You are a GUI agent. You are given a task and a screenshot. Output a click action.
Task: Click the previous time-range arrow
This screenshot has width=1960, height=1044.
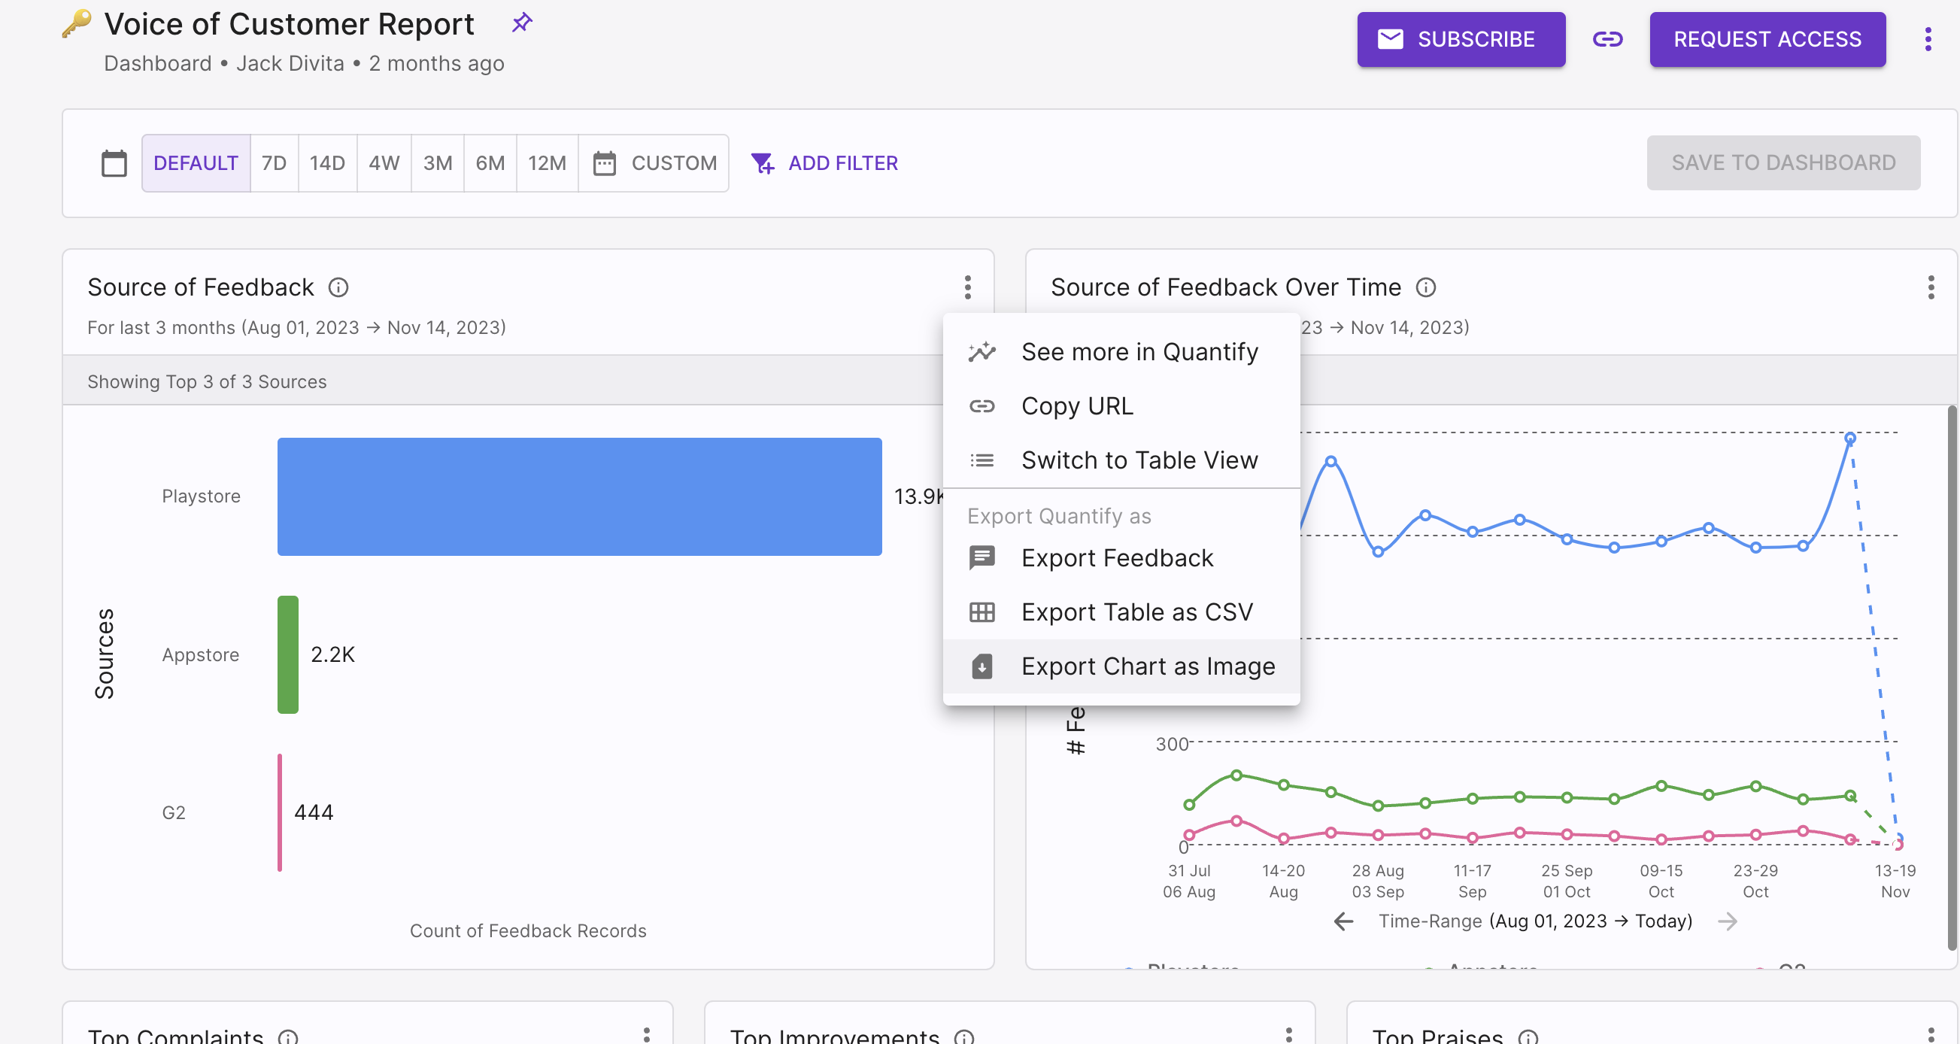pyautogui.click(x=1344, y=921)
